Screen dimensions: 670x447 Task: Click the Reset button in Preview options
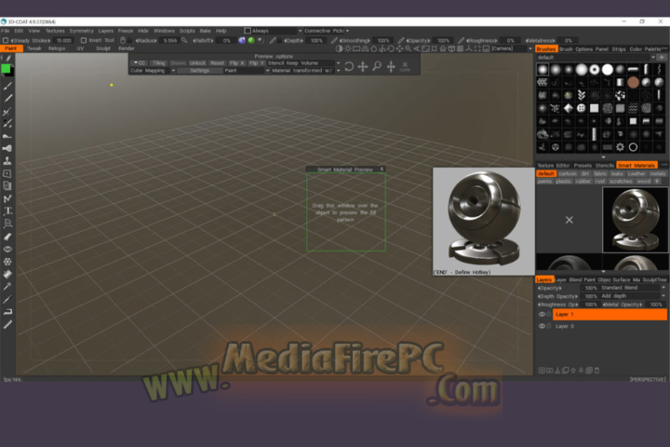point(217,63)
